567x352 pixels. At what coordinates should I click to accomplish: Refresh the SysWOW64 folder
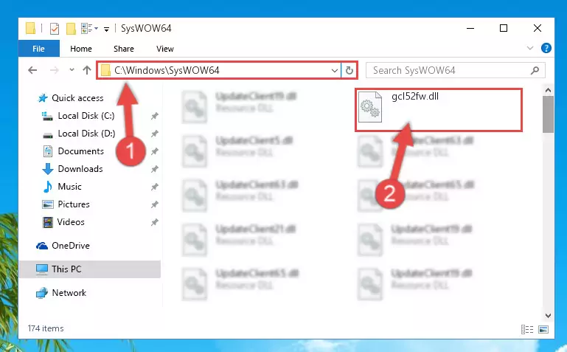coord(349,71)
